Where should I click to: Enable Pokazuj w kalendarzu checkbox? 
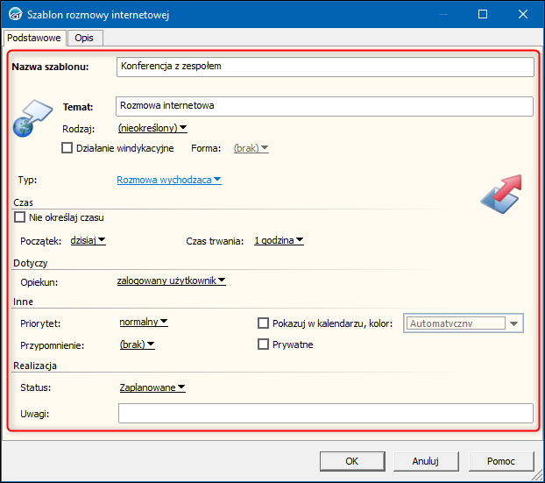pos(263,323)
